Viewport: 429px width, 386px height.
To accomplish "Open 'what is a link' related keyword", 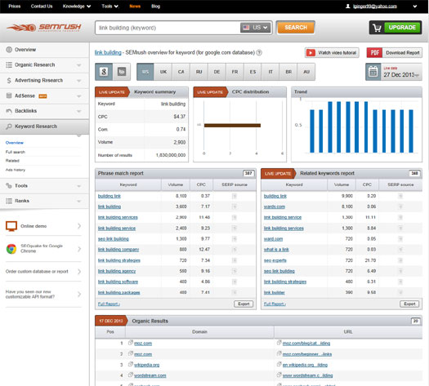I will [x=276, y=250].
